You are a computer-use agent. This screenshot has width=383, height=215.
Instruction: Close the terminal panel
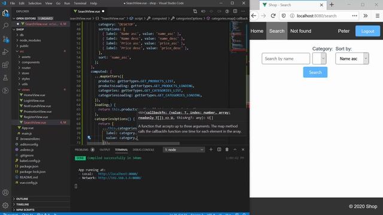coord(243,149)
